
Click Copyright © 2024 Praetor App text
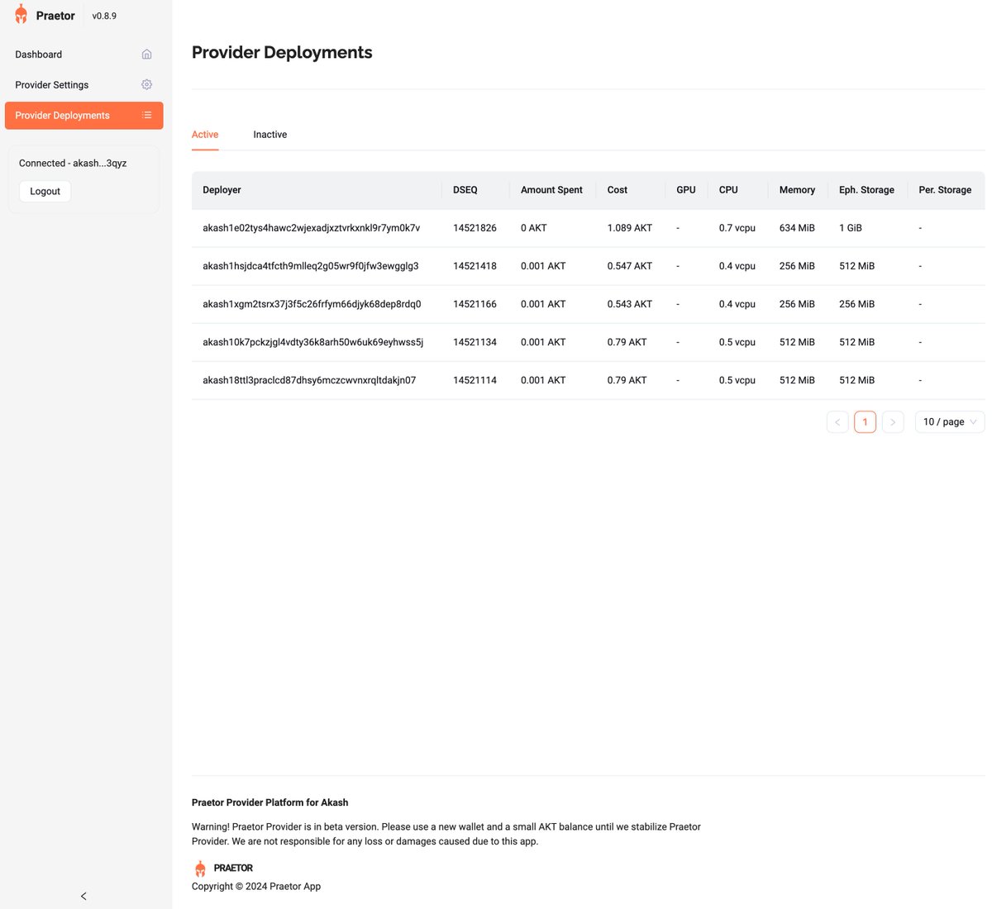(256, 886)
